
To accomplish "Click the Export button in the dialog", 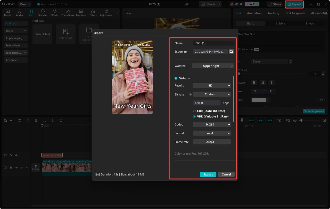I will pos(208,174).
